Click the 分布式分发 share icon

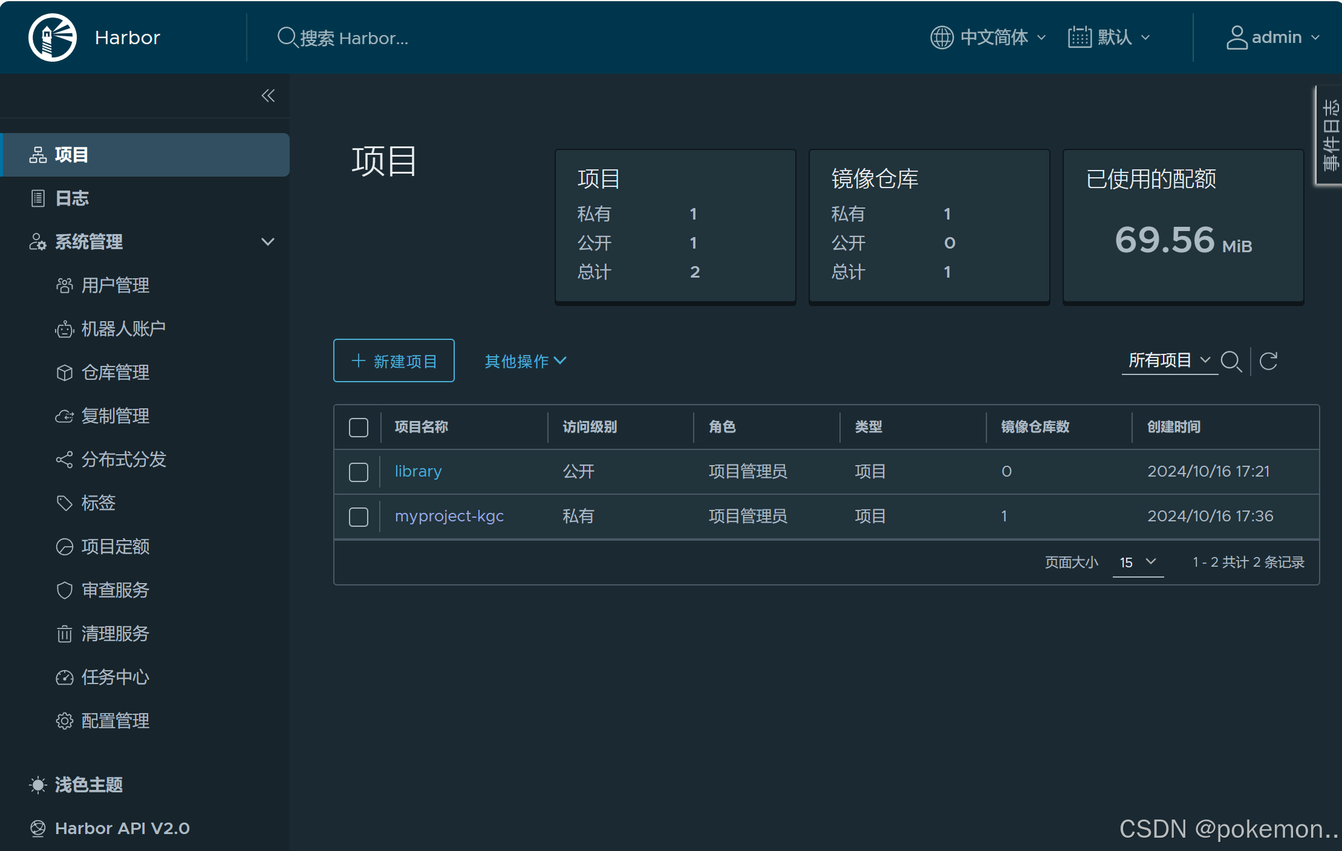(65, 460)
